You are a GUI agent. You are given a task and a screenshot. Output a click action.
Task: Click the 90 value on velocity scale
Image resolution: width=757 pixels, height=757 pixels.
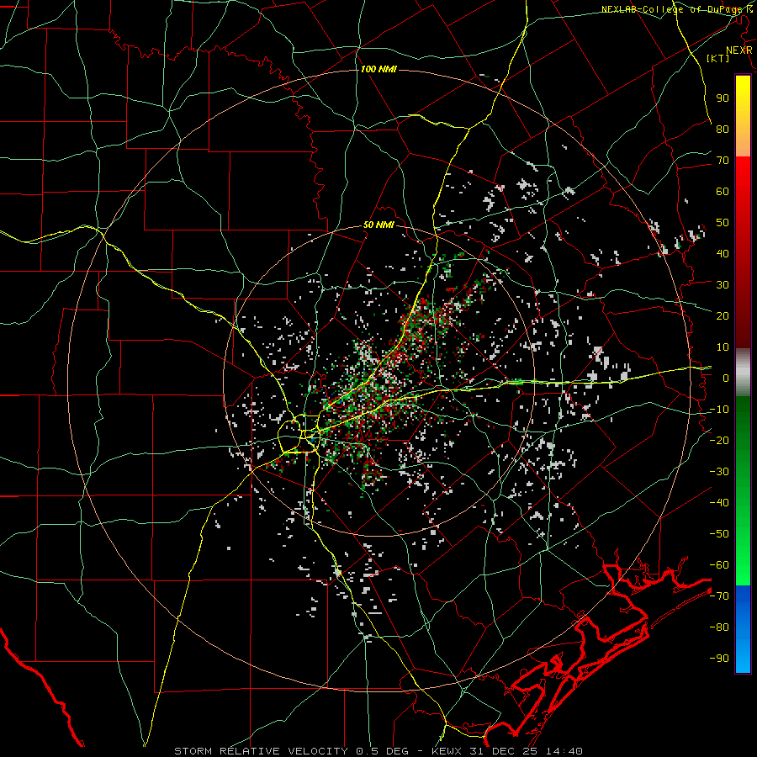point(723,98)
